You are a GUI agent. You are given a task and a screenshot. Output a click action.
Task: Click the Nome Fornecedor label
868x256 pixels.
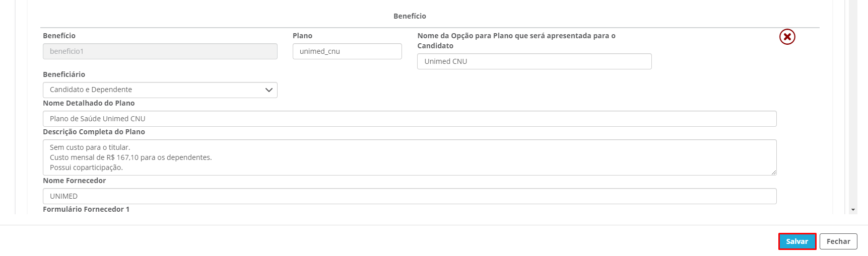(74, 181)
